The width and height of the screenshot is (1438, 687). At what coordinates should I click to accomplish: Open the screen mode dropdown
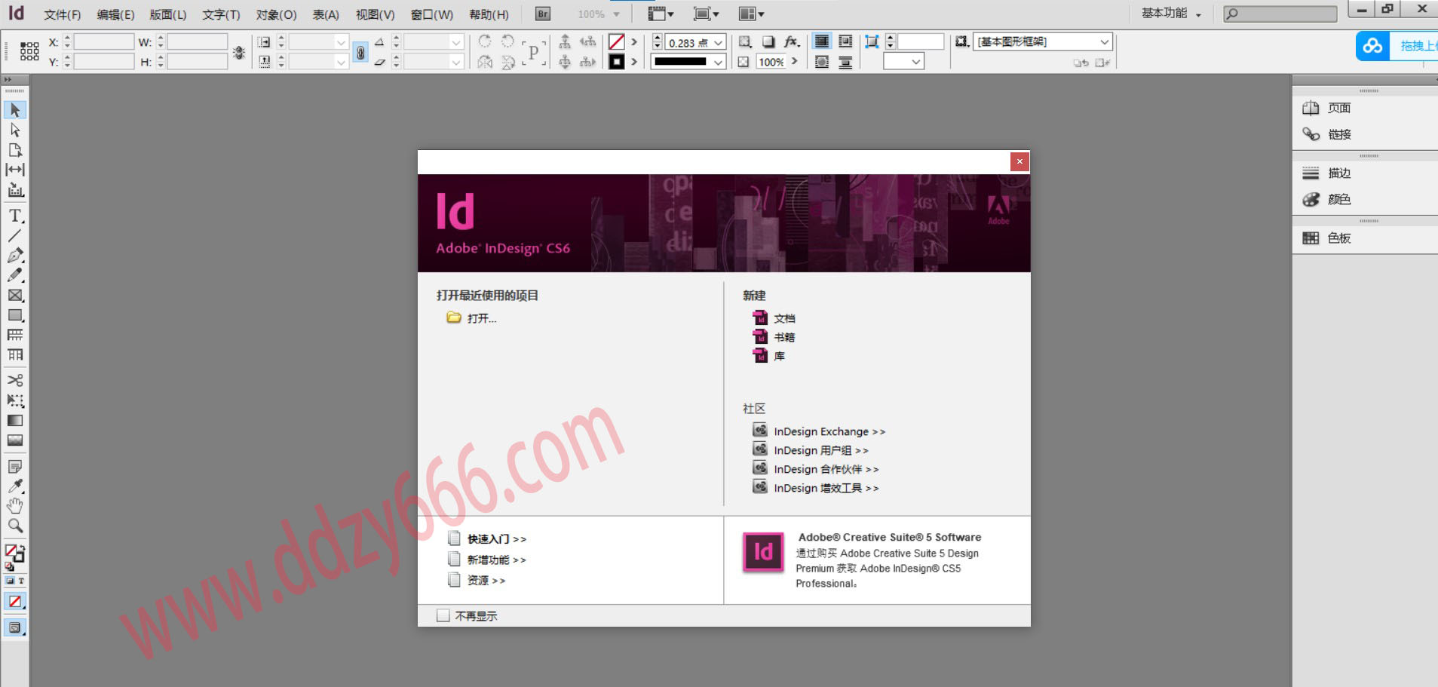coord(706,14)
